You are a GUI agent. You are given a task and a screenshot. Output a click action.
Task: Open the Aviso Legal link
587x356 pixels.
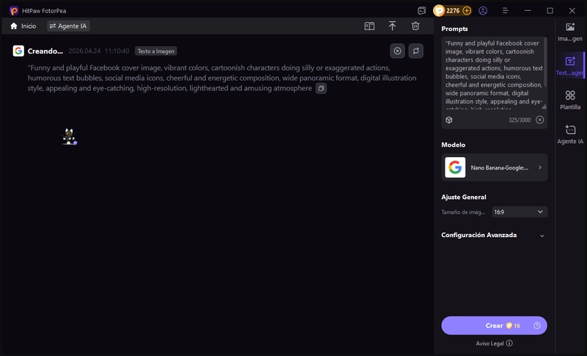[489, 344]
